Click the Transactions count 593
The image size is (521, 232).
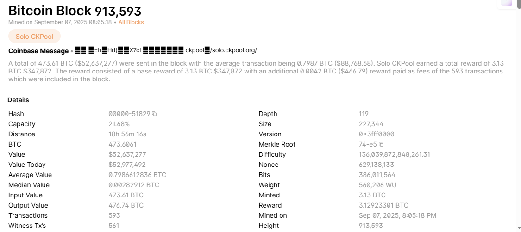[114, 215]
